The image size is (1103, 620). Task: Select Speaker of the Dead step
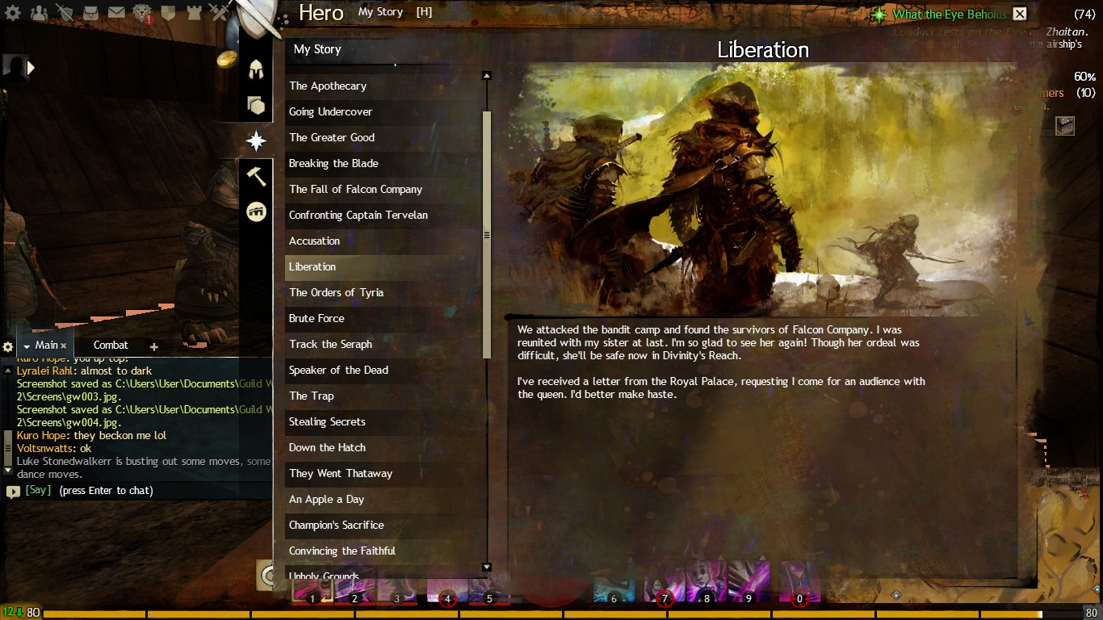383,371
